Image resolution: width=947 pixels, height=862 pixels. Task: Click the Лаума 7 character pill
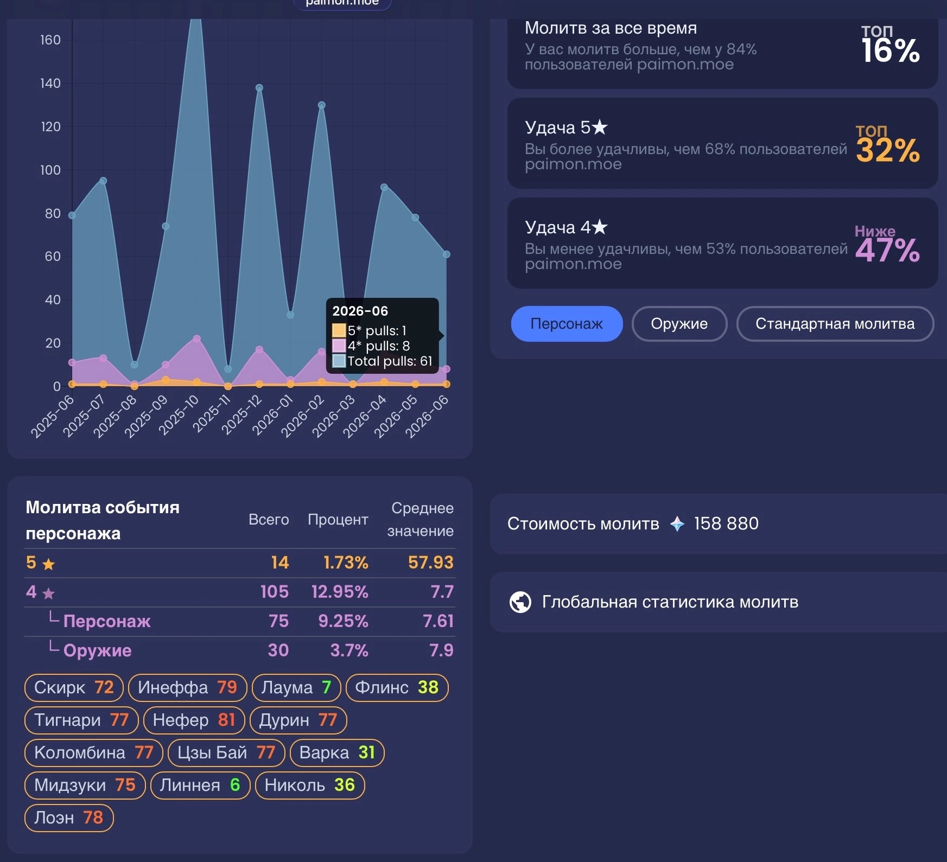point(296,687)
